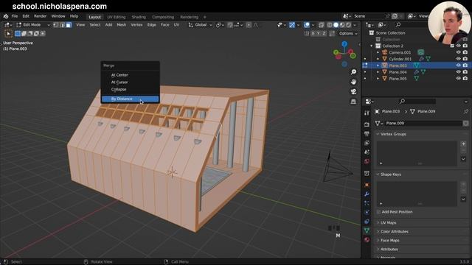This screenshot has height=265, width=472.
Task: Hide Cylinder.001 in viewport via eye icon
Action: (459, 59)
